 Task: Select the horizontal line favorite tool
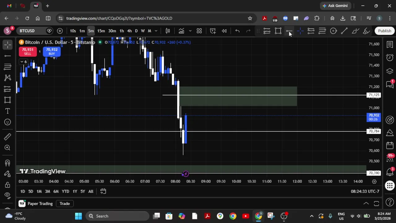pyautogui.click(x=289, y=31)
